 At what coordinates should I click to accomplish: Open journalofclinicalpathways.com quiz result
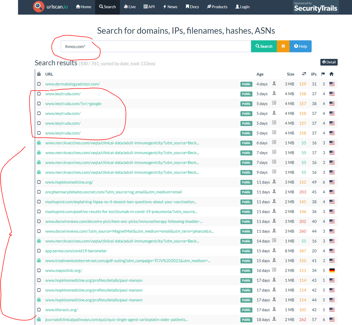(x=116, y=320)
